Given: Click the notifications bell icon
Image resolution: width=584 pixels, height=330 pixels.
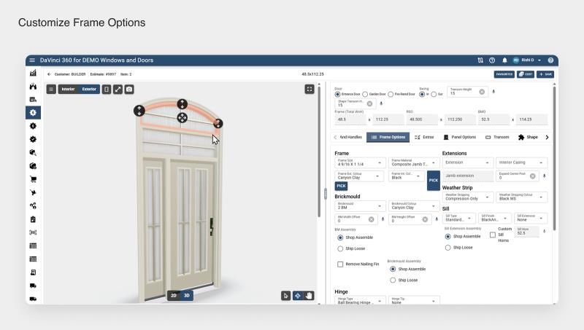Looking at the screenshot, I should tap(504, 60).
